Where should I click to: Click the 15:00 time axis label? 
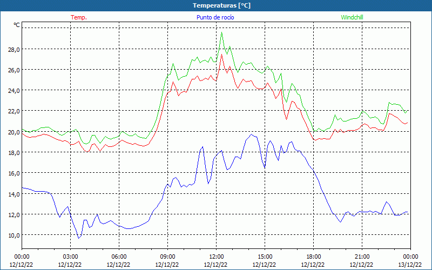265,256
